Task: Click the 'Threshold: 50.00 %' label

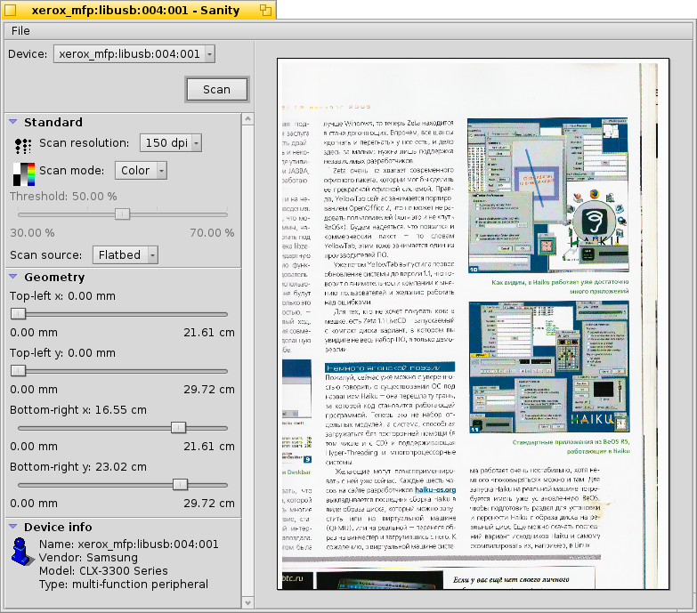Action: point(63,197)
